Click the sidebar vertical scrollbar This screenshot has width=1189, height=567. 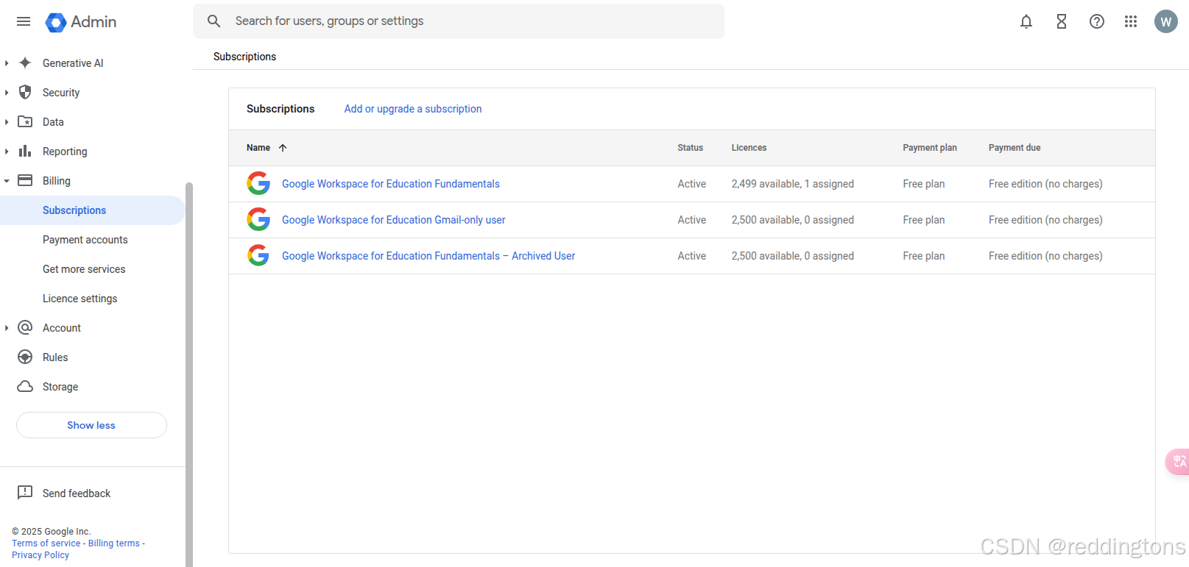(189, 374)
